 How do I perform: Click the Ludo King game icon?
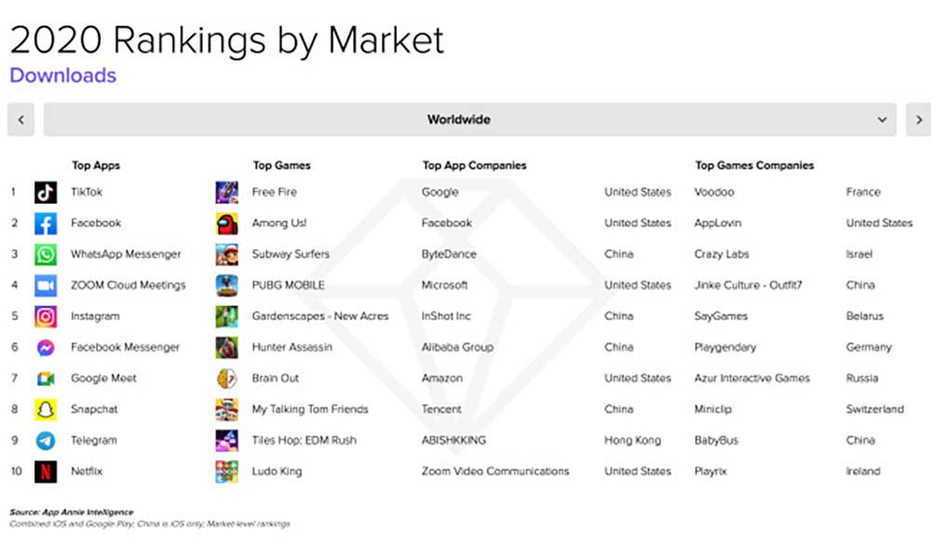point(227,472)
